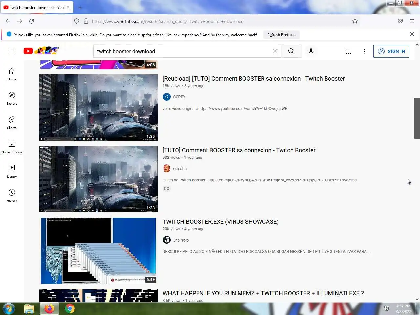Open the célestin channel avatar
This screenshot has width=420, height=315.
pyautogui.click(x=167, y=168)
